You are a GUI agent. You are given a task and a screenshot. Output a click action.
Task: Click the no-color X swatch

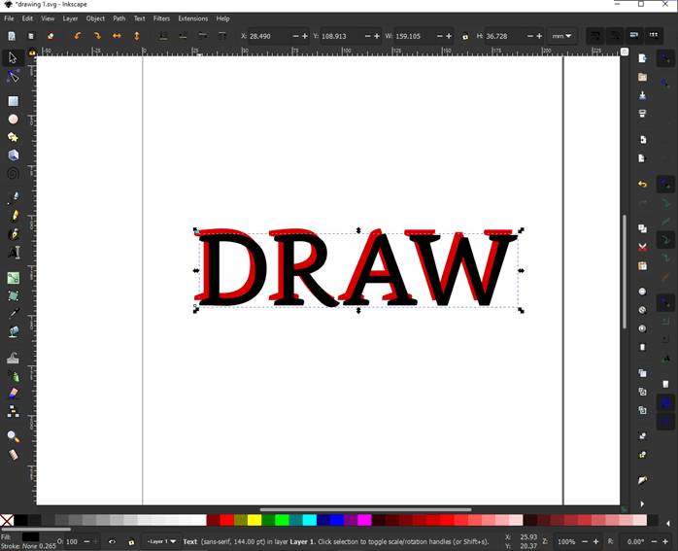pos(7,520)
